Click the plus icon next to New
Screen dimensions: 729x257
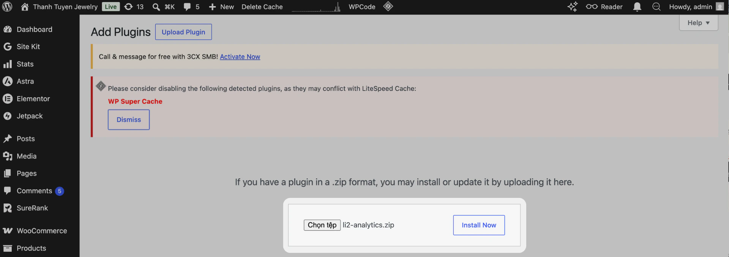(212, 7)
